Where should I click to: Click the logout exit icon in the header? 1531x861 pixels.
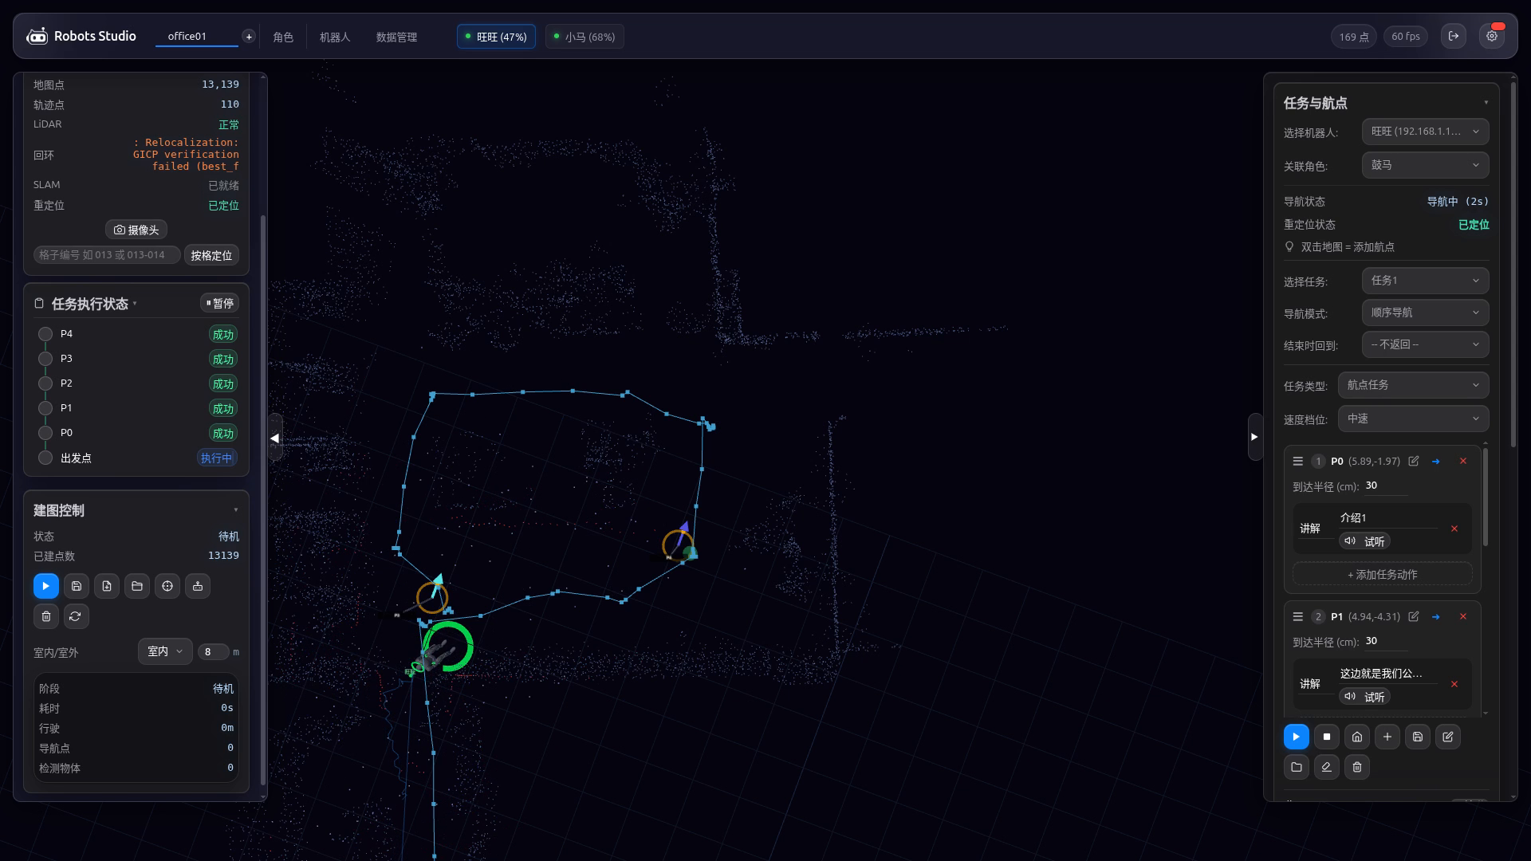tap(1454, 36)
